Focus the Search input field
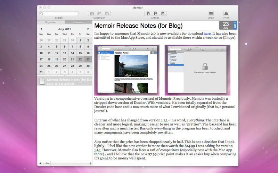The width and height of the screenshot is (278, 173). click(x=59, y=13)
